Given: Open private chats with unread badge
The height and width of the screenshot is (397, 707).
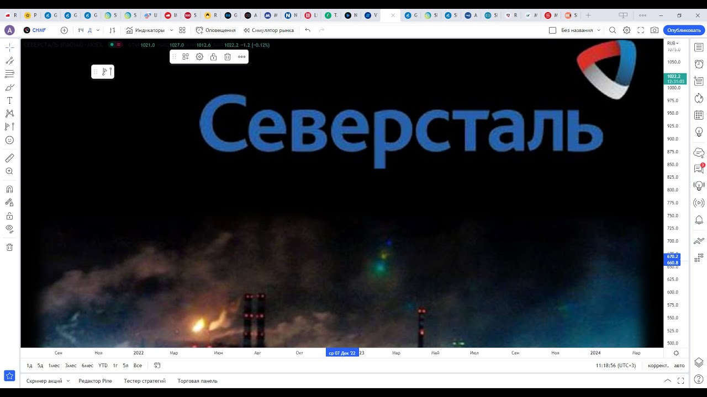Looking at the screenshot, I should click(699, 169).
